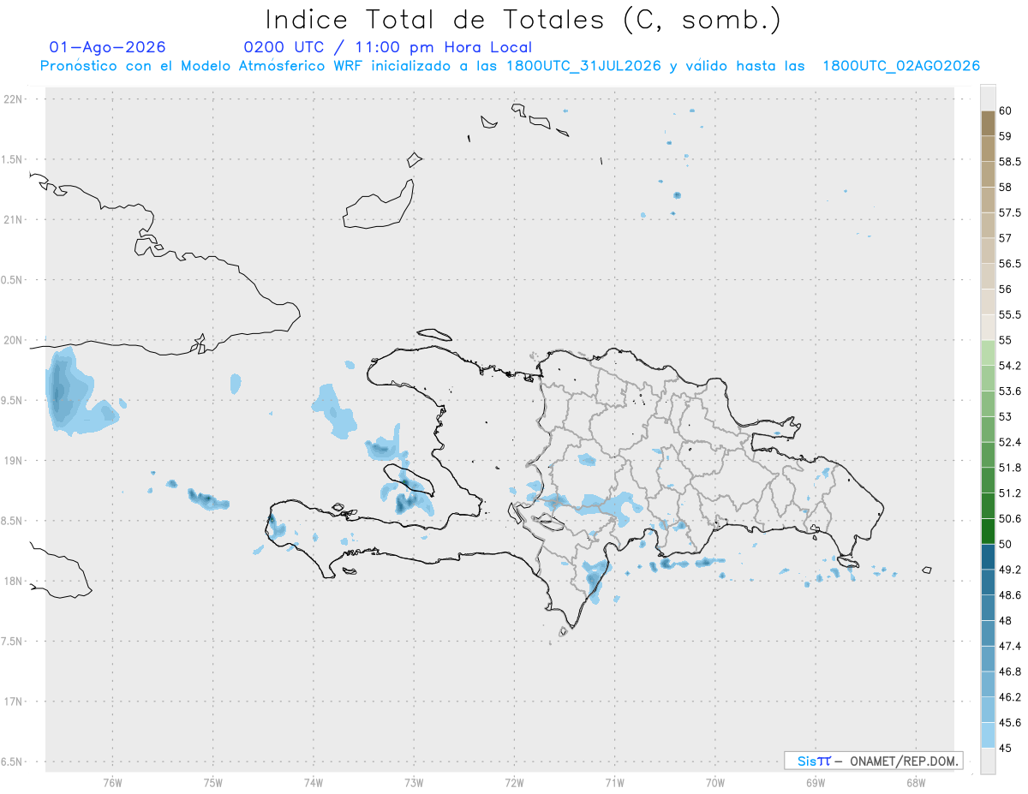1028x794 pixels.
Task: Click the "20N" latitude label
Action: point(14,340)
